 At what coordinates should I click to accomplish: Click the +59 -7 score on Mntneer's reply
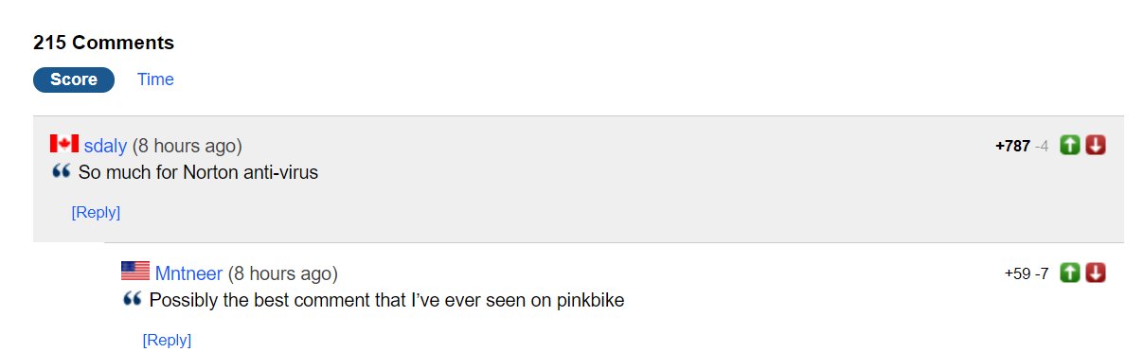click(x=1027, y=273)
